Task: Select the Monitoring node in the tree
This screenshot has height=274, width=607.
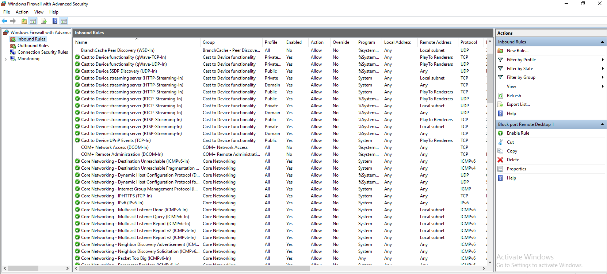Action: tap(28, 59)
